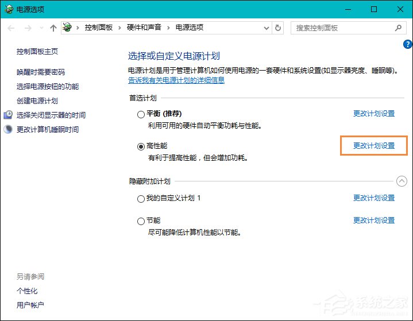Click the 控制面板 breadcrumb
413x321 pixels.
coord(98,28)
